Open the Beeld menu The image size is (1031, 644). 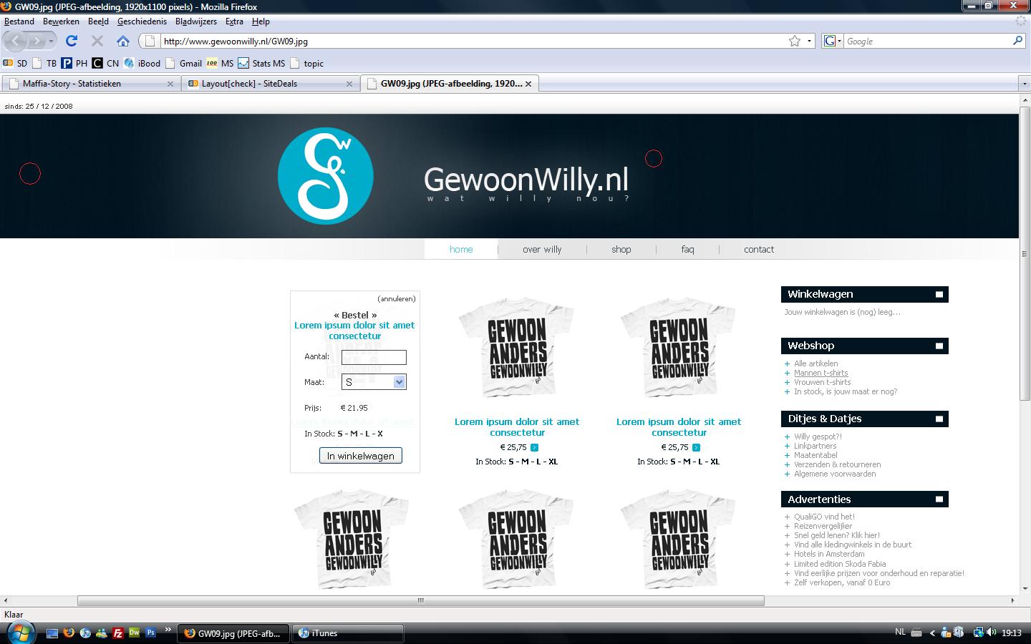(x=98, y=21)
